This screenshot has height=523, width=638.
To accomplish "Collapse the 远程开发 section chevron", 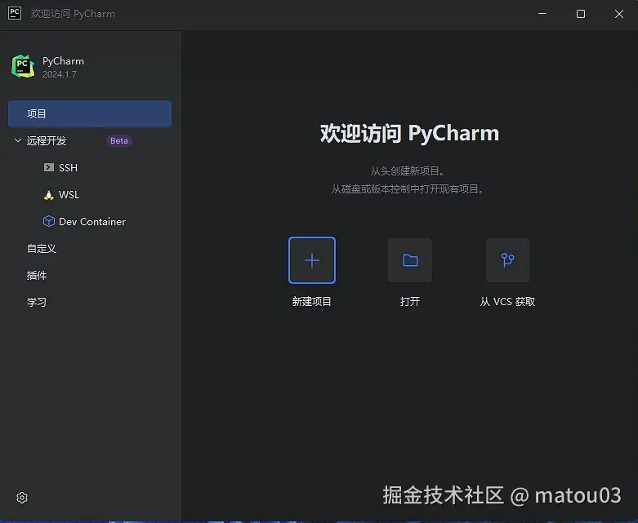I will click(18, 140).
